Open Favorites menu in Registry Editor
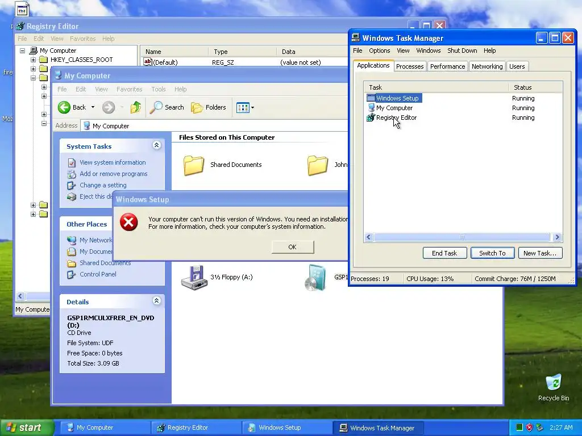The image size is (582, 436). (x=83, y=39)
